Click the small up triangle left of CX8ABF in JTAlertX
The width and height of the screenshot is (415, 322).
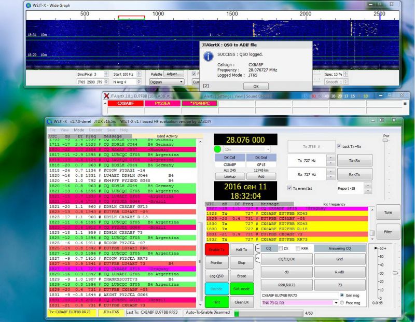tap(105, 104)
